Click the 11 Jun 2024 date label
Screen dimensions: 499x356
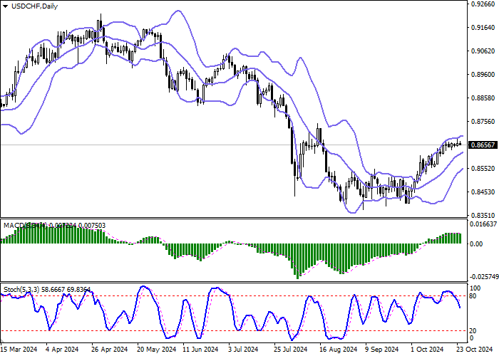[x=201, y=350]
